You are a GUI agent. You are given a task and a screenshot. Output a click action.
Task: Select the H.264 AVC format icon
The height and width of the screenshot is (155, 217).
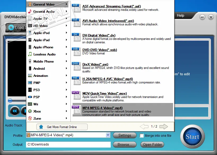click(x=76, y=81)
